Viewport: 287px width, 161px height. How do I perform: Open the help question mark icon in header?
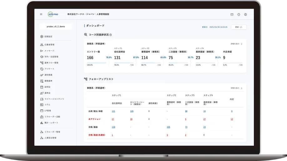(239, 14)
